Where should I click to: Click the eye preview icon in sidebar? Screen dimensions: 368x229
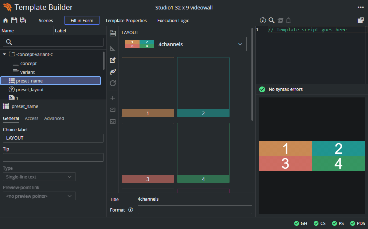(x=113, y=72)
